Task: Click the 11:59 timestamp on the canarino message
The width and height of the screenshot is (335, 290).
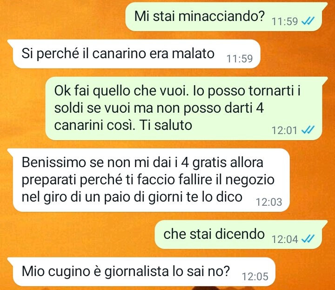Action: (x=240, y=59)
